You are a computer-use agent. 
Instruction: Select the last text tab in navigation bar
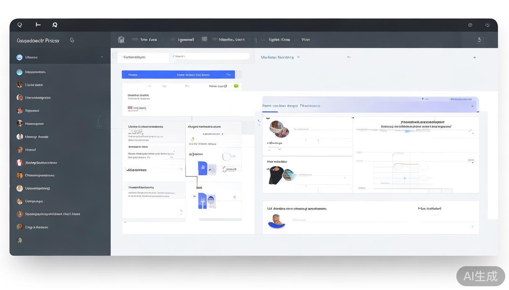[x=306, y=40]
